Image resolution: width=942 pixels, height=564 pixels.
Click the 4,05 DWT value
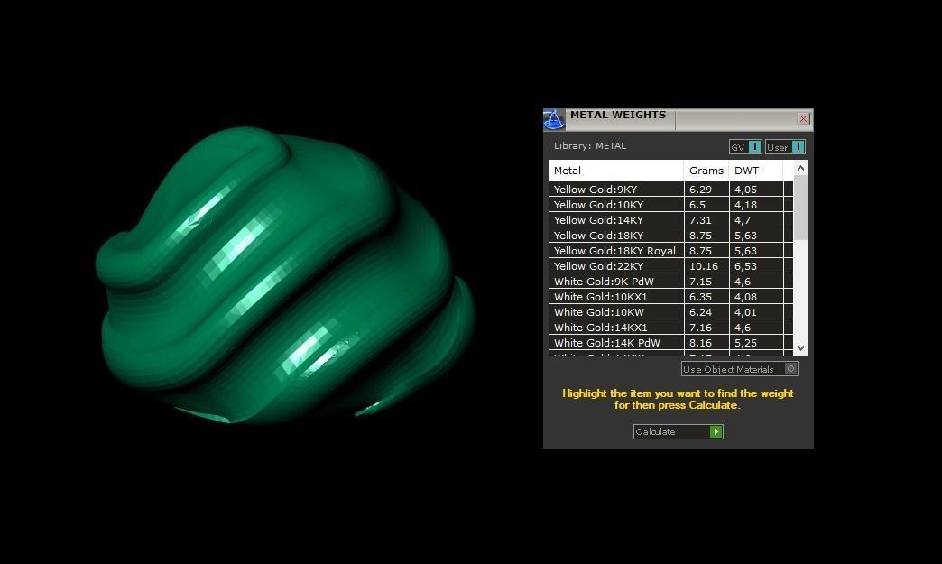(745, 190)
